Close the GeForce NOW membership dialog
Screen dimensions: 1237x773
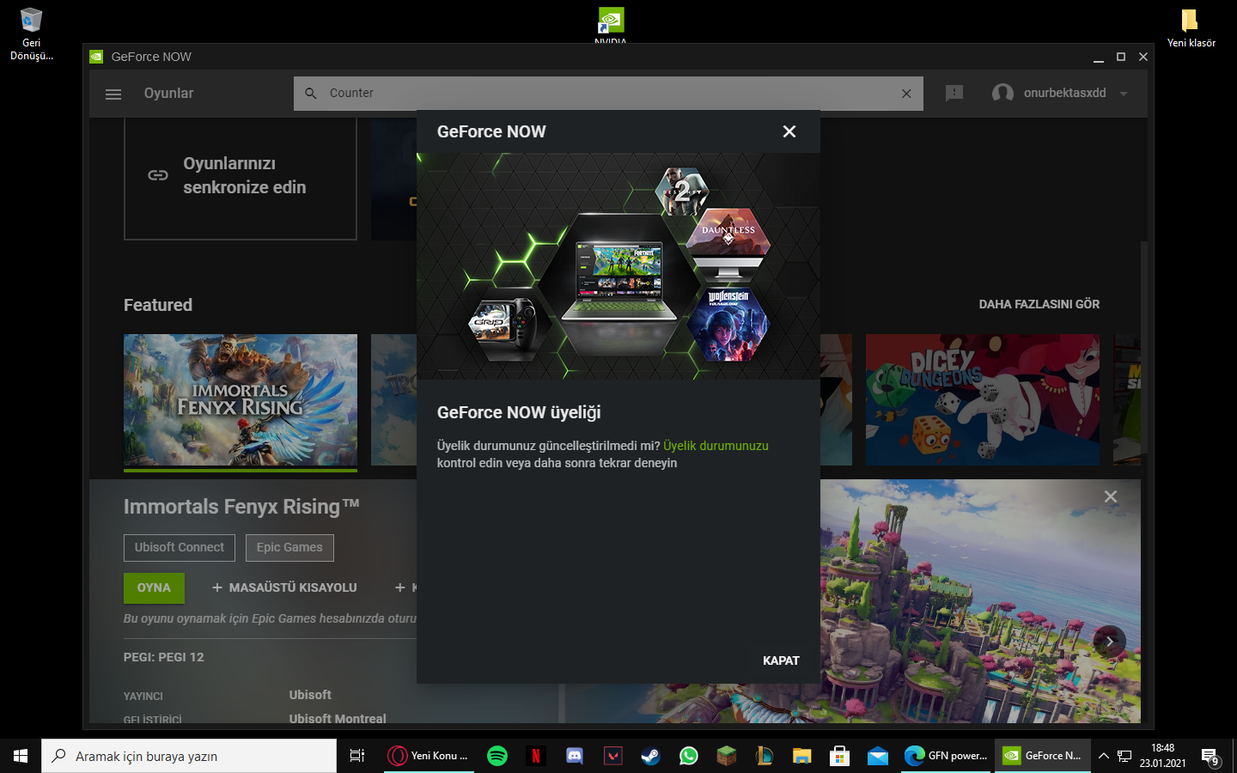click(x=789, y=131)
